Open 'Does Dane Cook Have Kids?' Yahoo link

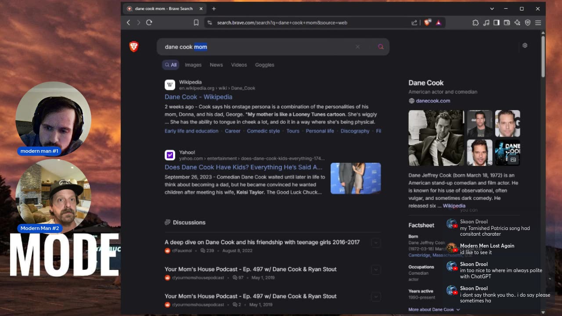tap(243, 167)
